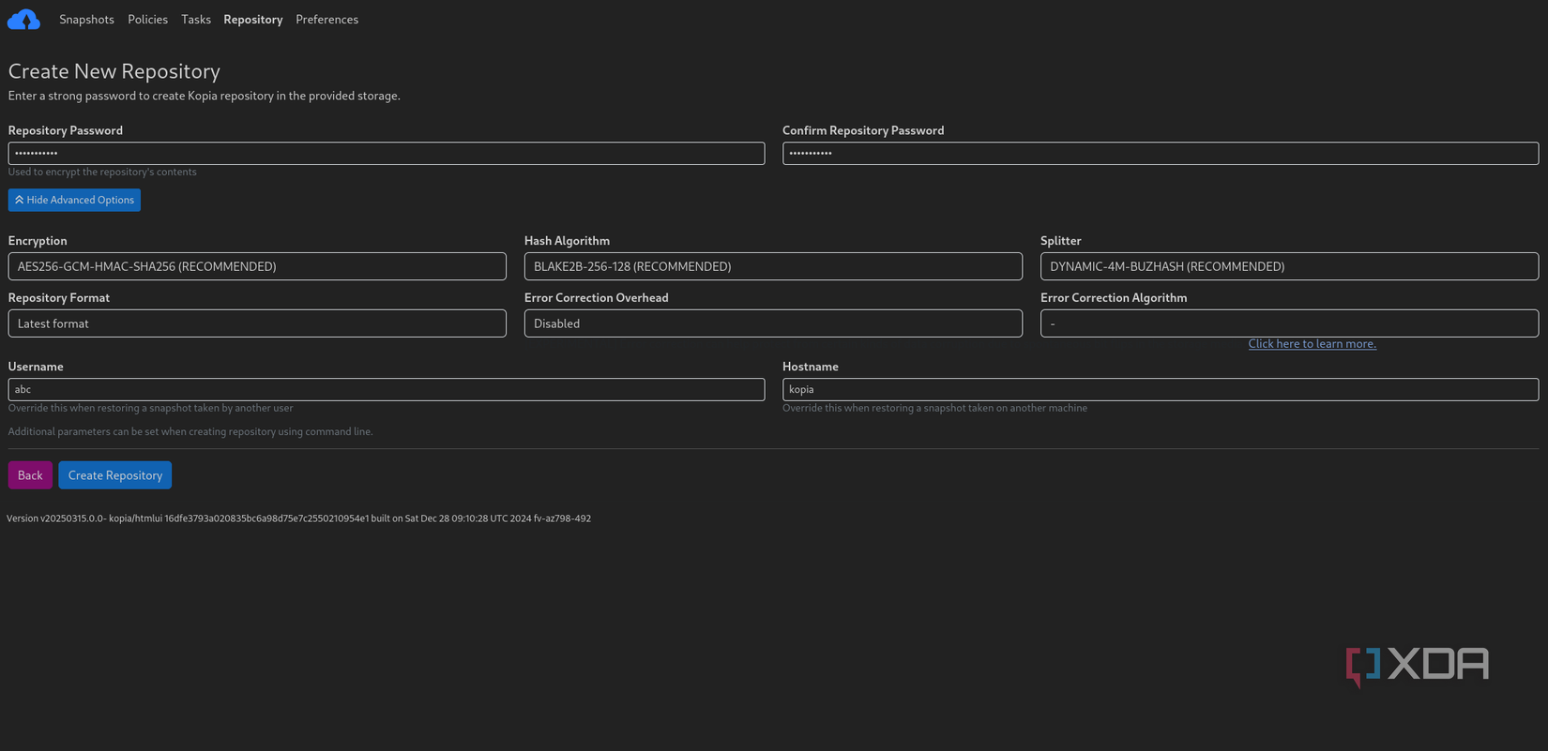Open the Snapshots tab
1548x751 pixels.
[86, 20]
